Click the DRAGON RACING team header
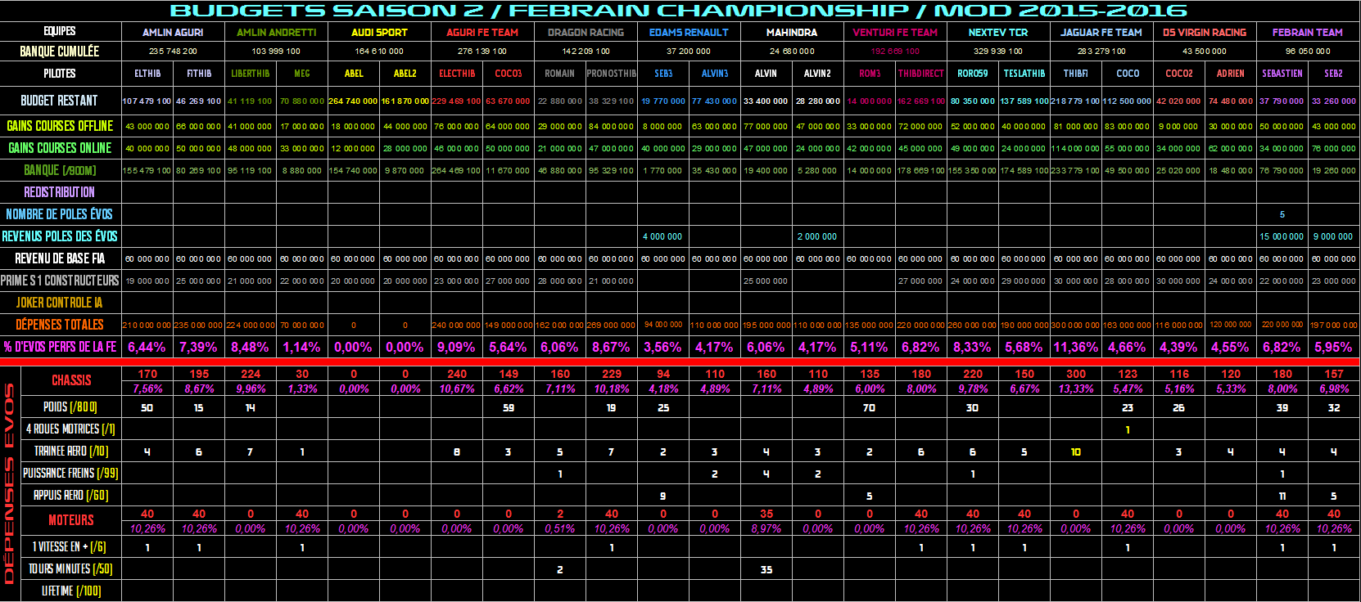1361x602 pixels. (586, 33)
